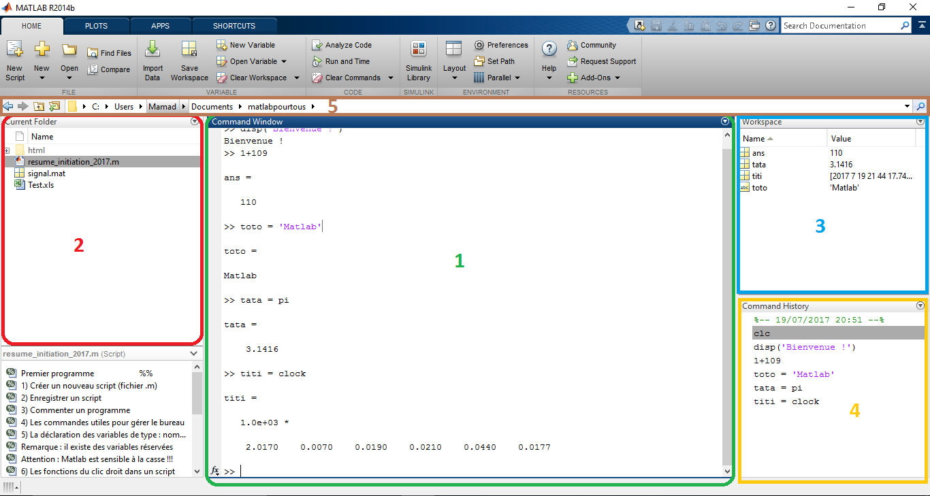Go up one folder level
The width and height of the screenshot is (930, 496).
[39, 106]
